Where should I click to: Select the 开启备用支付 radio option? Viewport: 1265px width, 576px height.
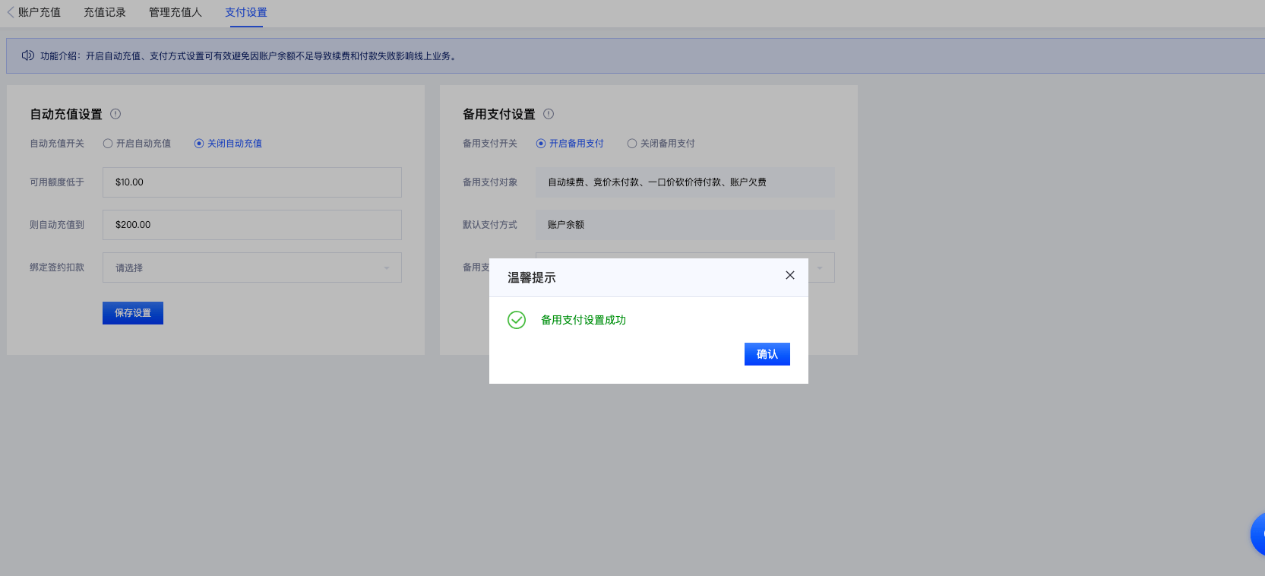(541, 144)
